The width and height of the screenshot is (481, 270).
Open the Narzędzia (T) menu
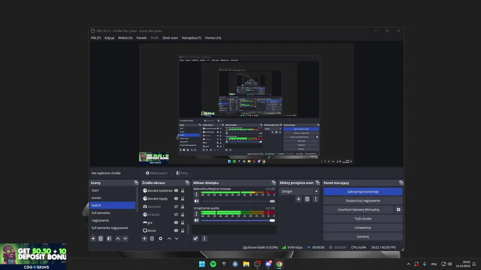191,38
